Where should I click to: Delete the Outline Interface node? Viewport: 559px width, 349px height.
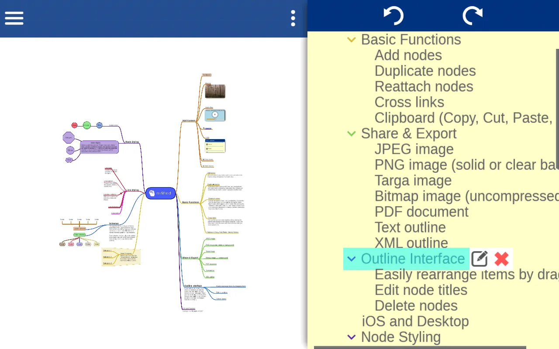click(x=501, y=259)
